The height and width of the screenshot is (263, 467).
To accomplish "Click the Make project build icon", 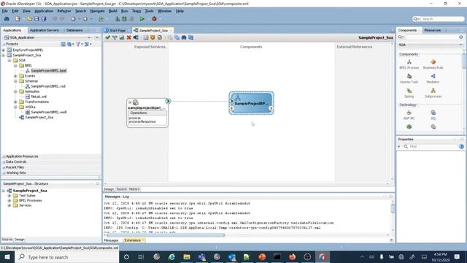I will coord(117,19).
